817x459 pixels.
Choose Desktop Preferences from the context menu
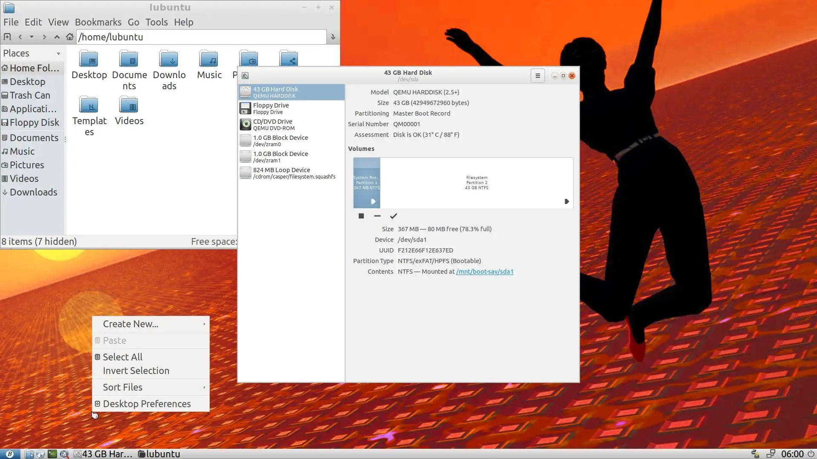(x=146, y=404)
